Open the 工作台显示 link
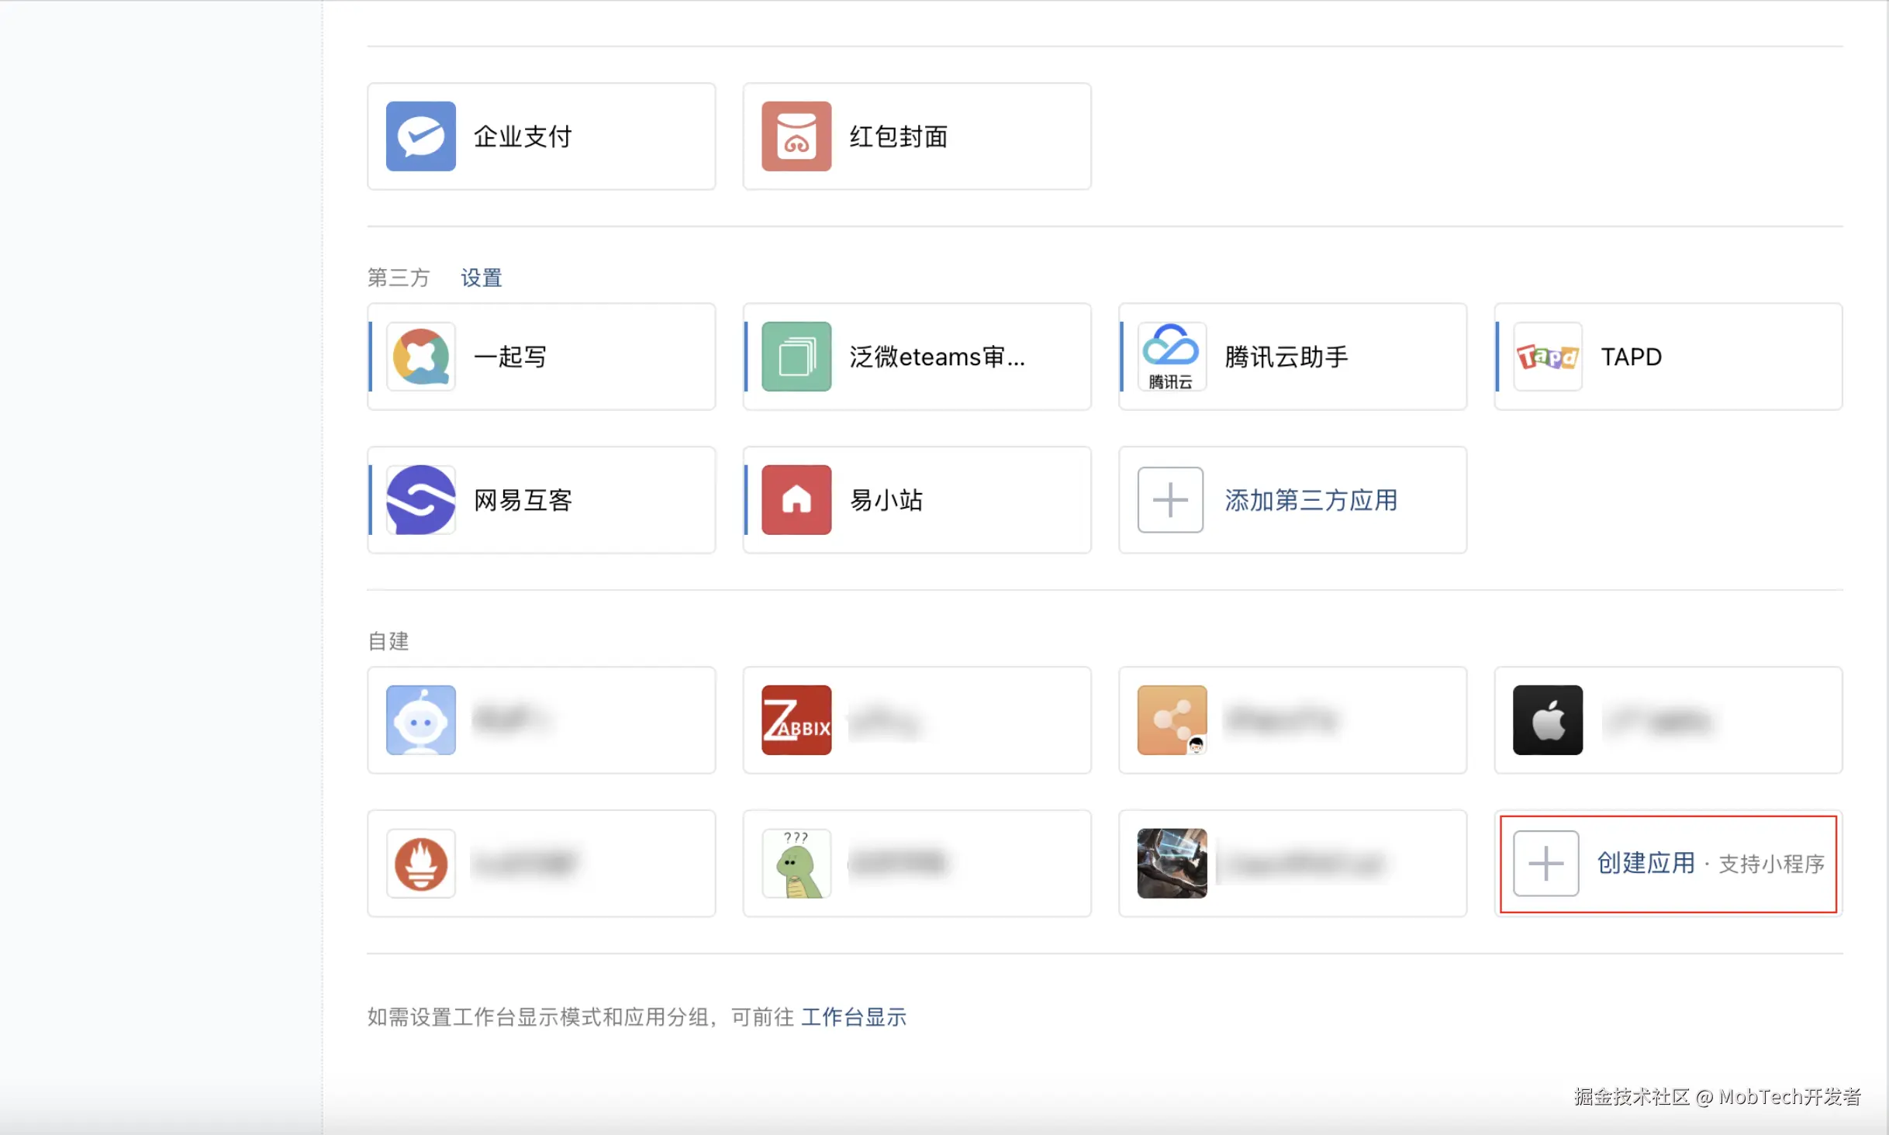The height and width of the screenshot is (1135, 1889). [x=853, y=1016]
